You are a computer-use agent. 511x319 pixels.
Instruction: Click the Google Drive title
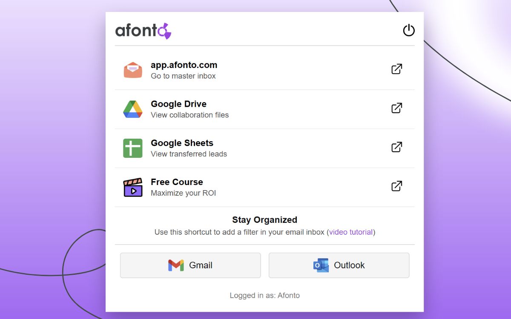pyautogui.click(x=178, y=104)
